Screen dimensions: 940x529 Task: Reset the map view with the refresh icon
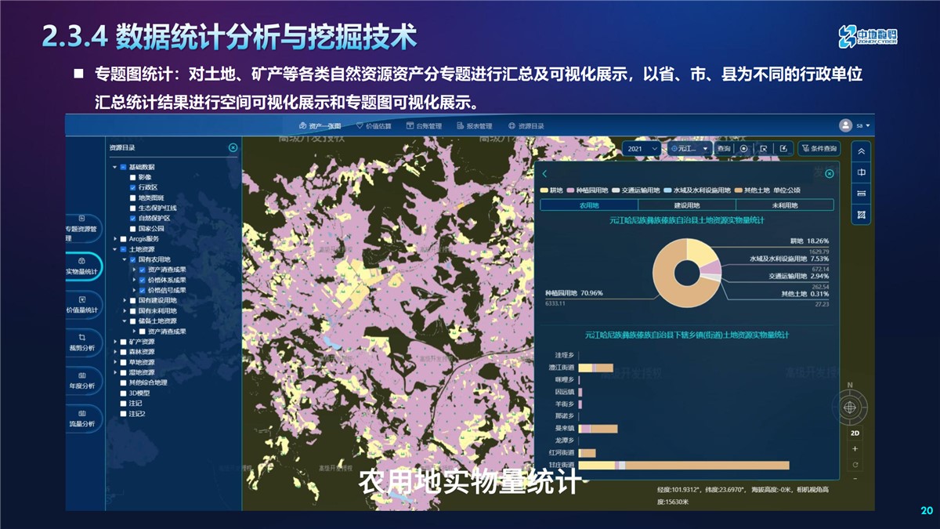(855, 465)
